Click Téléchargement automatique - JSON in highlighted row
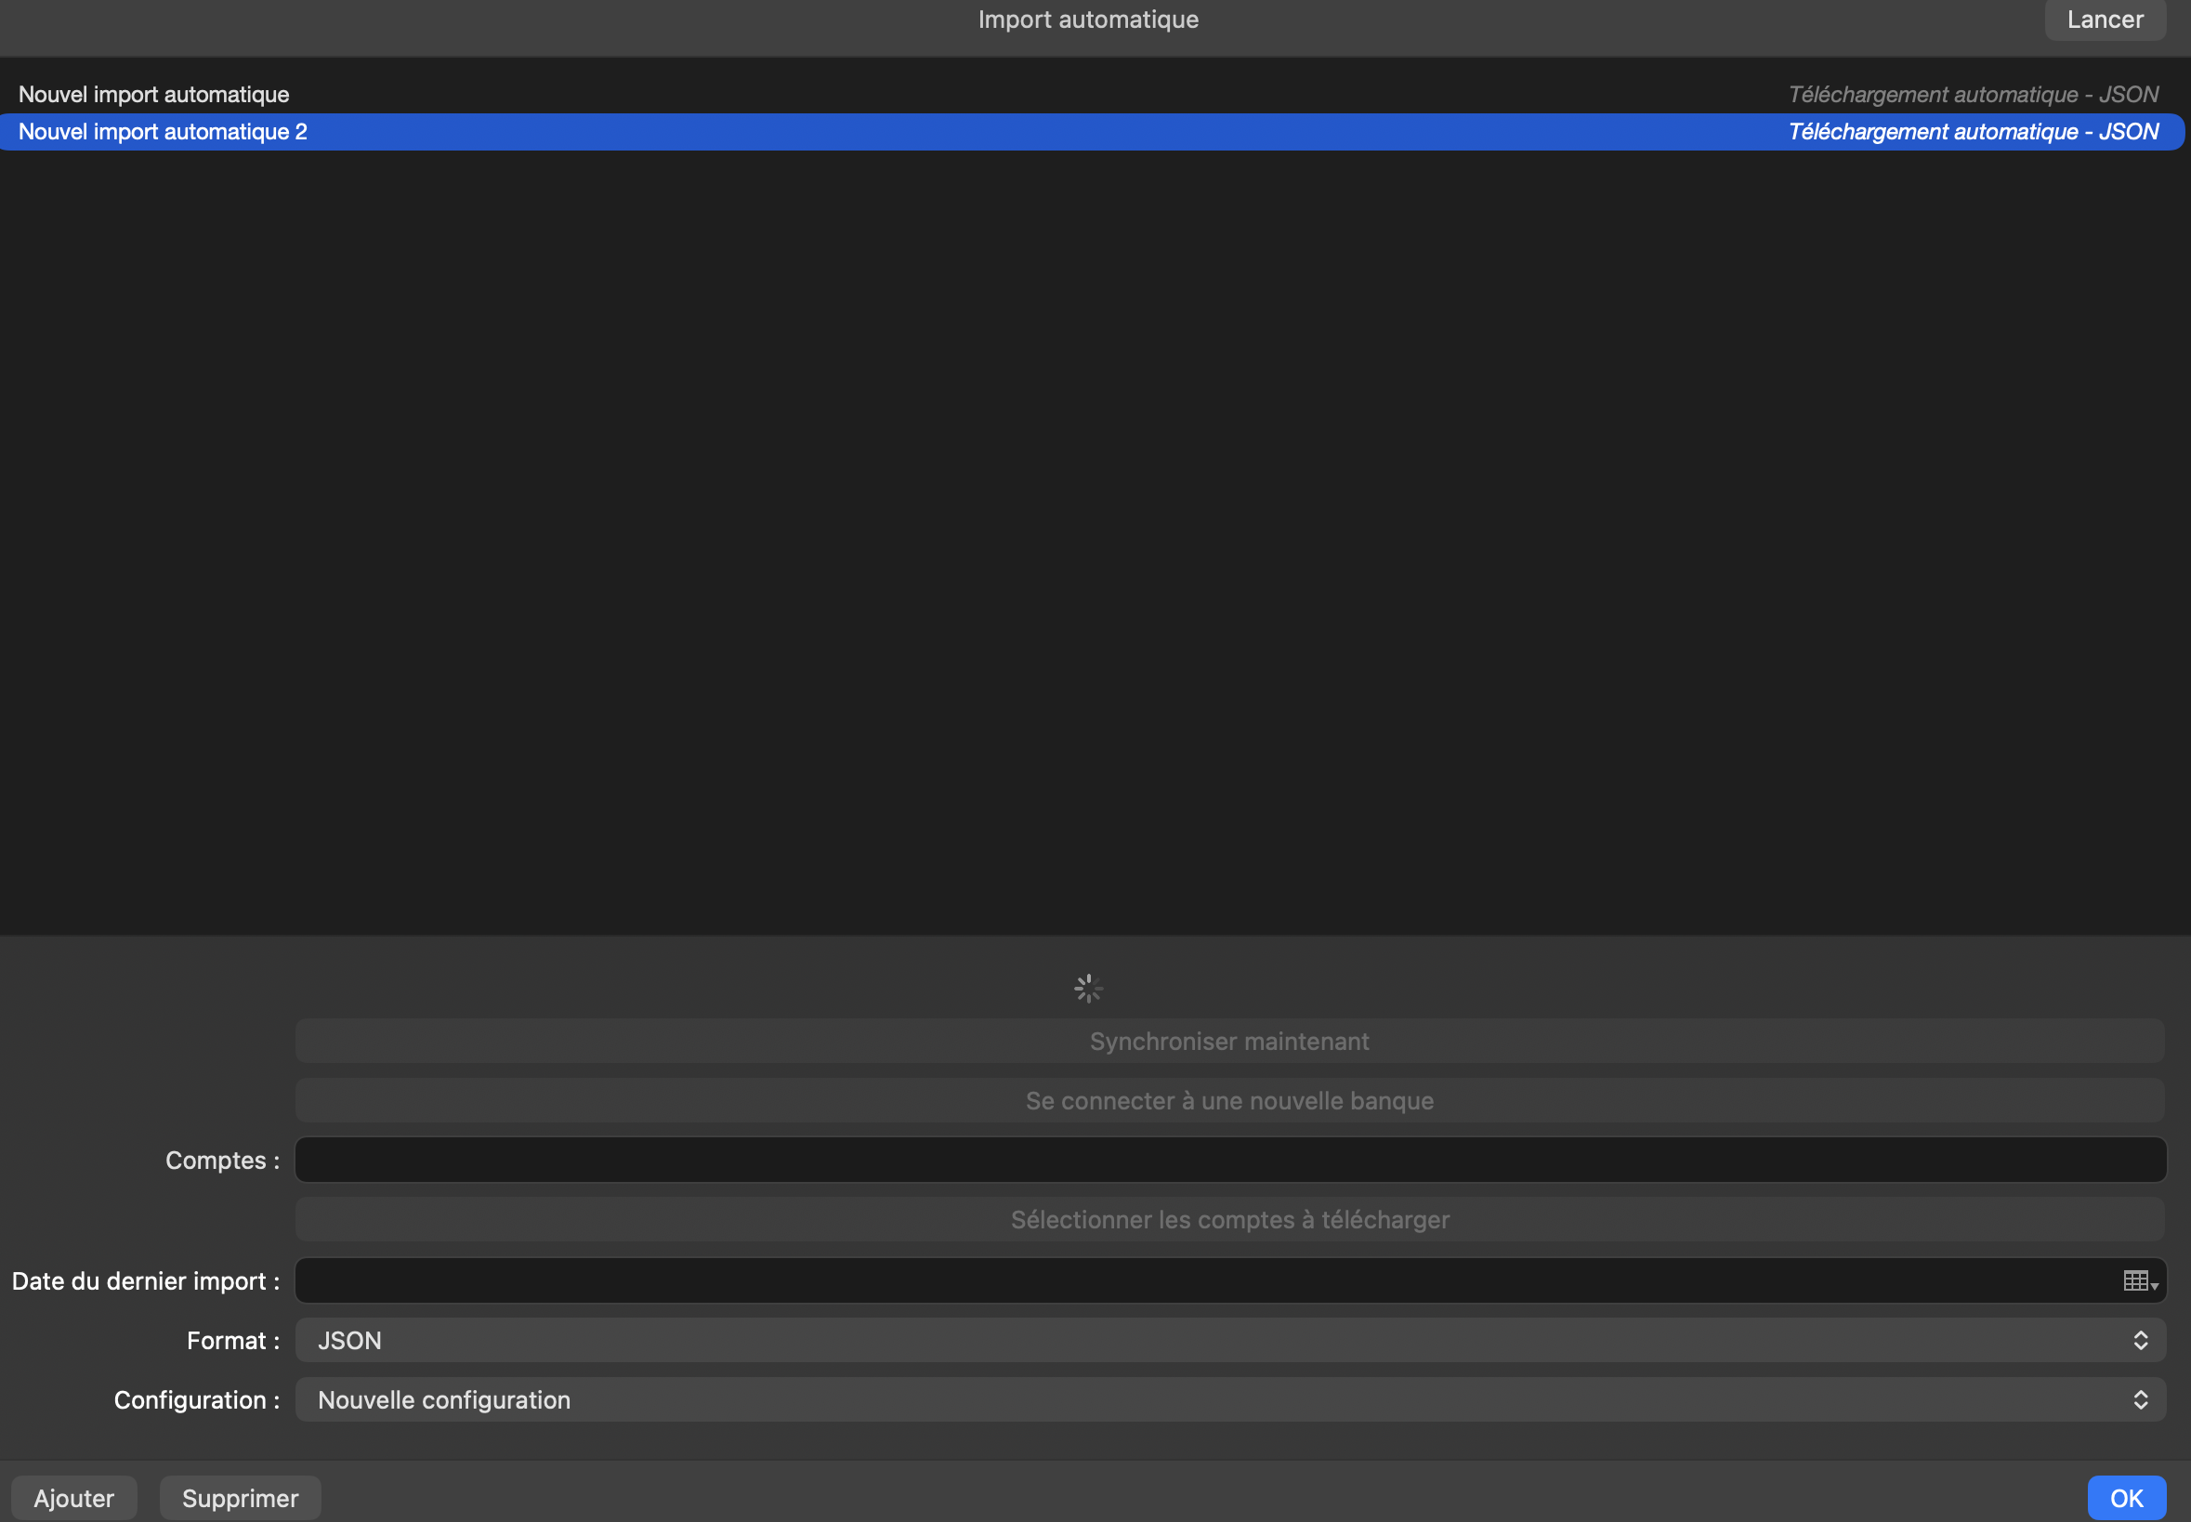The width and height of the screenshot is (2191, 1522). click(1973, 132)
